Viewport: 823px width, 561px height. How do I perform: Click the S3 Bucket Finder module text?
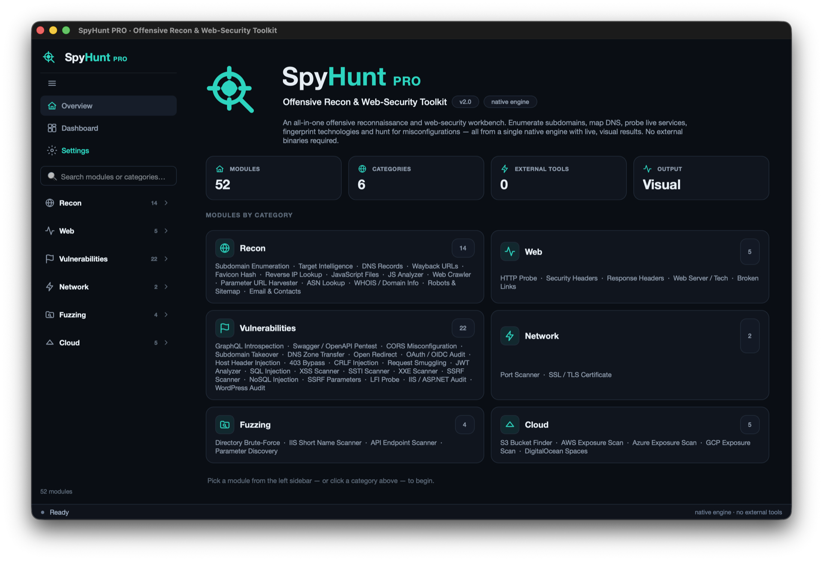tap(526, 442)
